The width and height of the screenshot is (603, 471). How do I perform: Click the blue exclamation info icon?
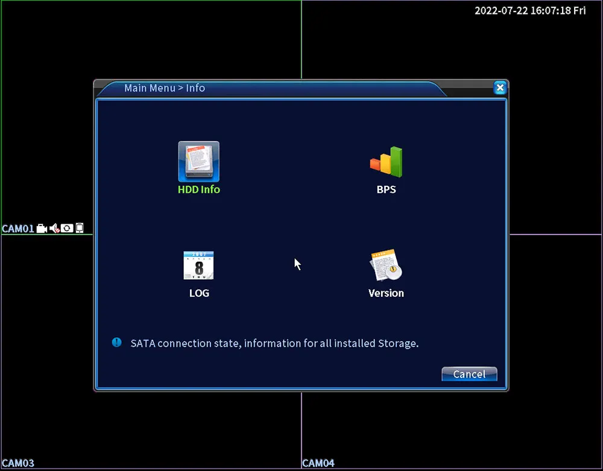(x=116, y=342)
